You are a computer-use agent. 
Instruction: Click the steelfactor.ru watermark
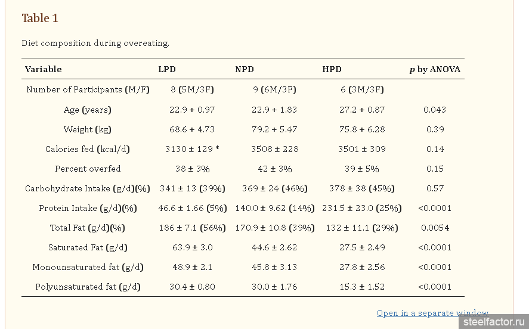tap(493, 322)
